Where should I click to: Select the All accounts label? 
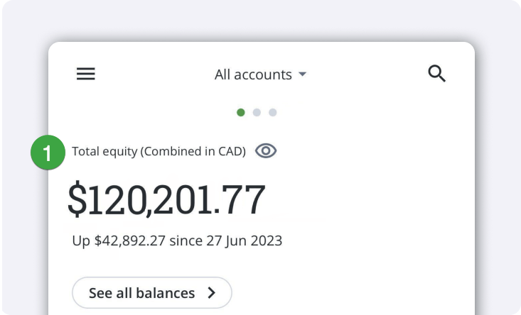coord(253,74)
